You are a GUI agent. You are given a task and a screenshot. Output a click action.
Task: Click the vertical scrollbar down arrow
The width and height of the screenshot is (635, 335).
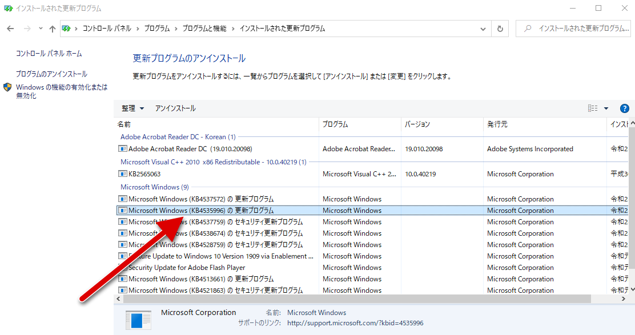632,289
